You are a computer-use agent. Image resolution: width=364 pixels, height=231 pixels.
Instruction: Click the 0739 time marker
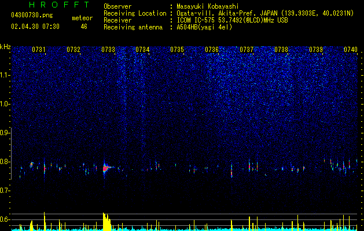click(x=316, y=50)
